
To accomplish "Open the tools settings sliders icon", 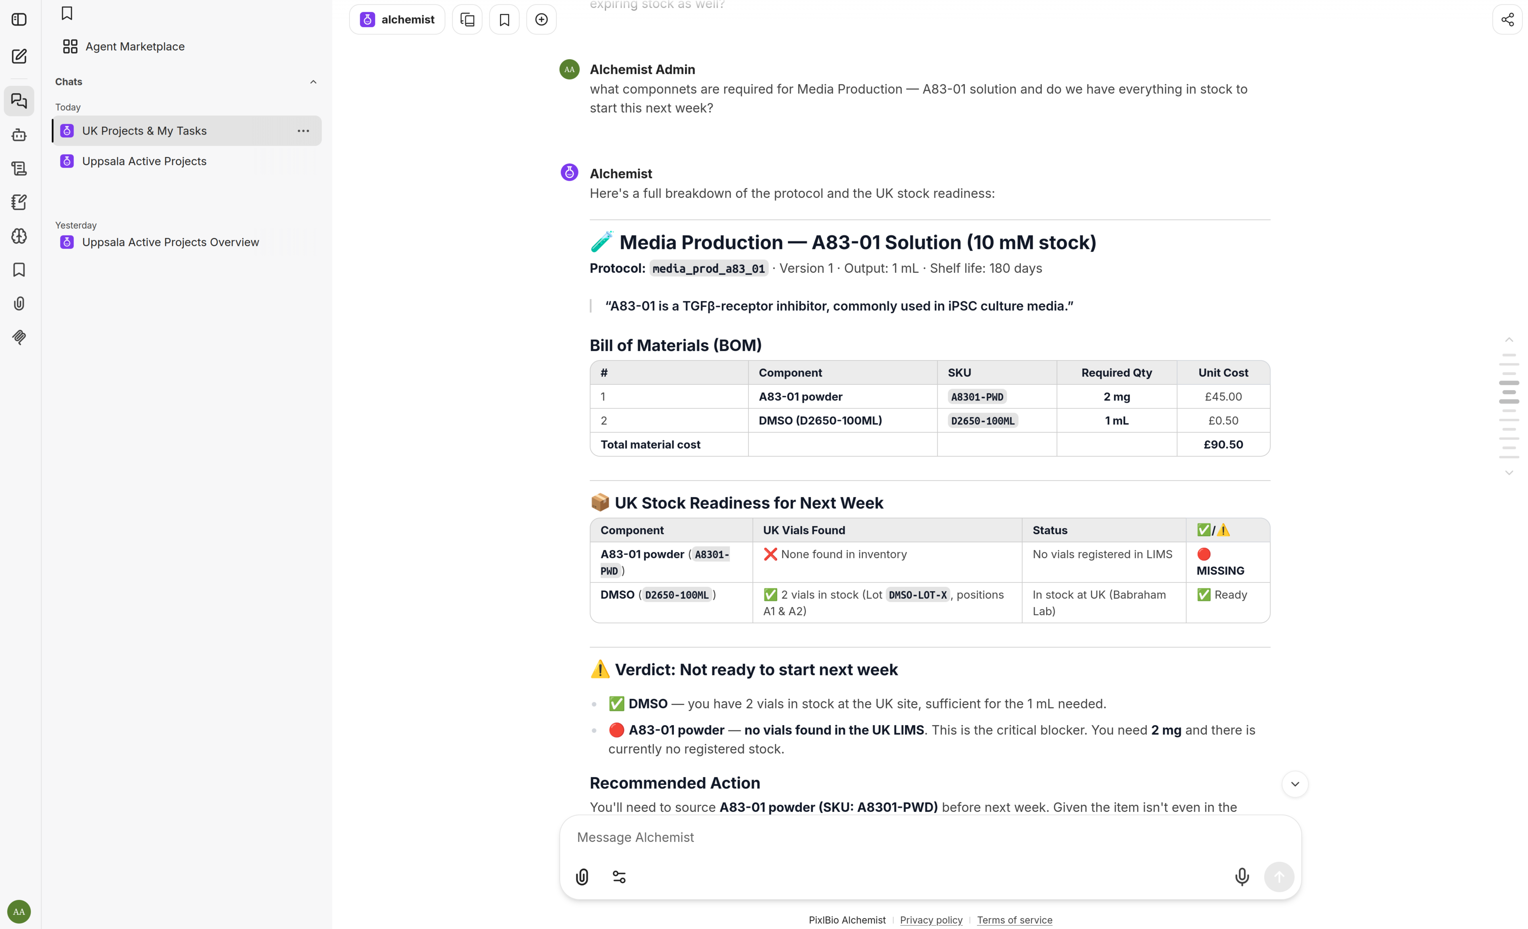I will 619,876.
